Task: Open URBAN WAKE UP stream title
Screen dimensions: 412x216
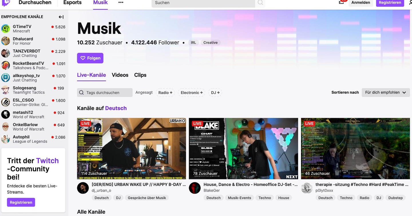Action: (x=139, y=185)
